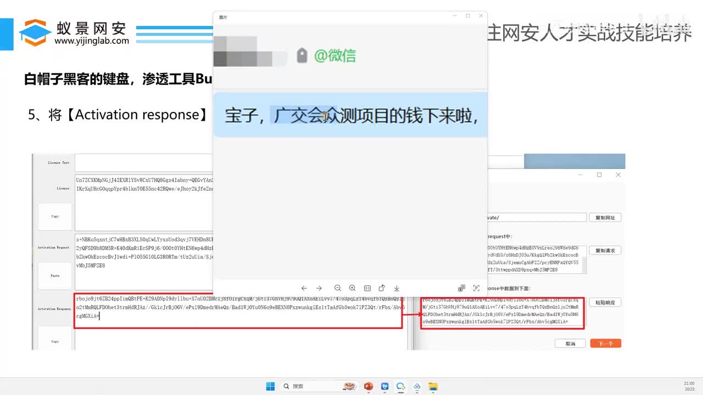Close the activation dialog window
Screen dimensions: 703x395
(618, 175)
